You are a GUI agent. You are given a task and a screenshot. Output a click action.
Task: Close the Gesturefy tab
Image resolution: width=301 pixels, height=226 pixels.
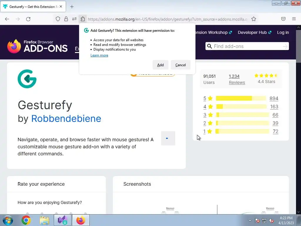pyautogui.click(x=61, y=6)
